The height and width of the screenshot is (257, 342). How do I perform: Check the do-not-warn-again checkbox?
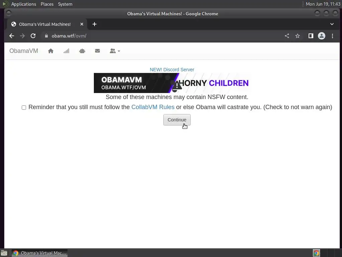click(24, 107)
